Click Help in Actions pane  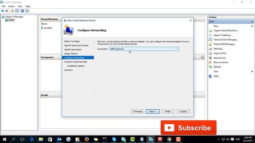[216, 76]
